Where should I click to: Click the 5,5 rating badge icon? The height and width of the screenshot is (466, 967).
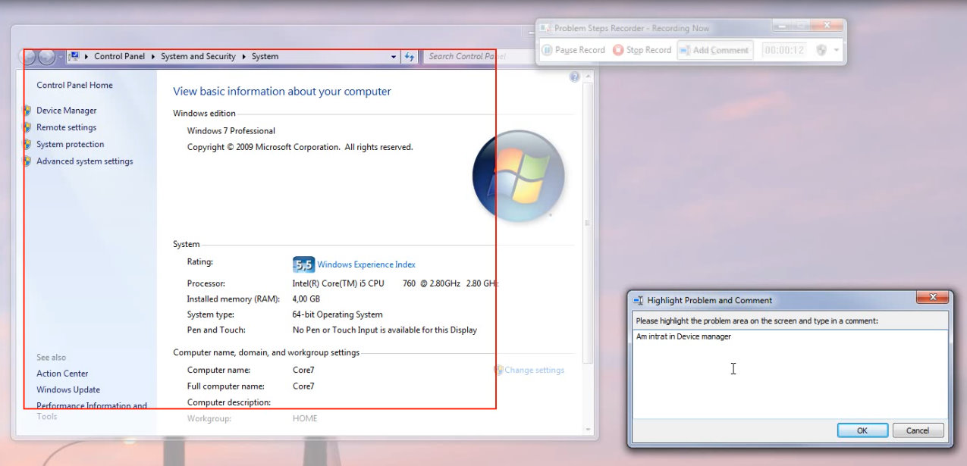click(303, 264)
